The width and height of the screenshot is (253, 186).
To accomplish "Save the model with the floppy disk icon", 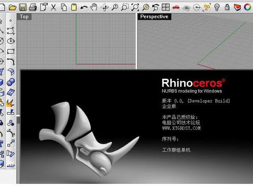I will point(23,7).
